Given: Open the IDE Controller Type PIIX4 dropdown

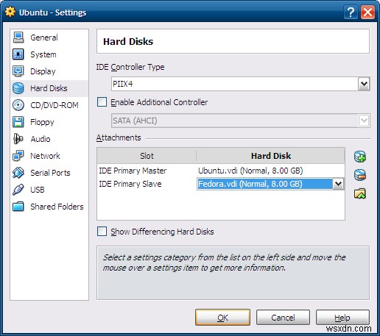Looking at the screenshot, I should 241,84.
